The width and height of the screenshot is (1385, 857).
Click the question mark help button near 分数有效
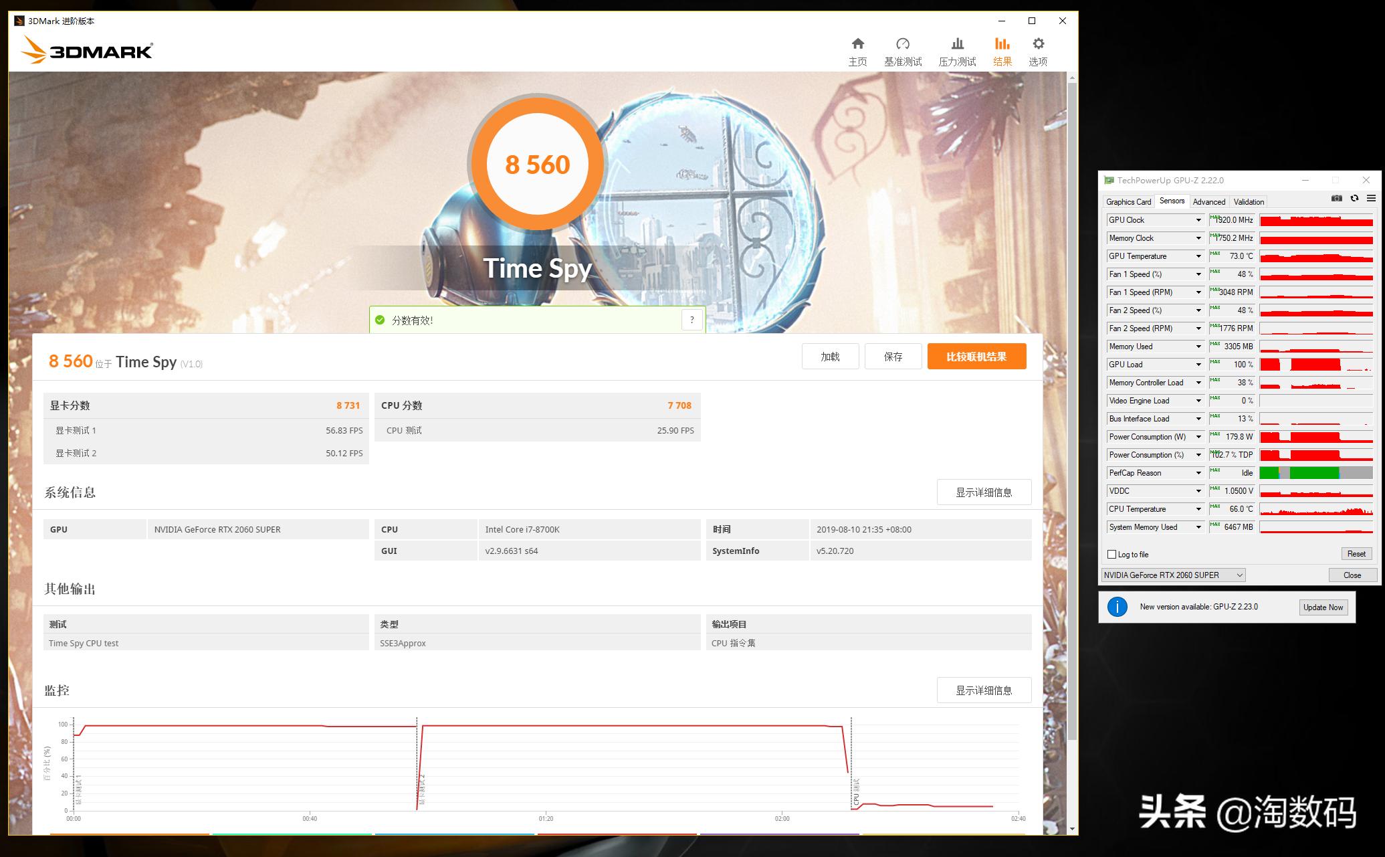click(x=691, y=319)
